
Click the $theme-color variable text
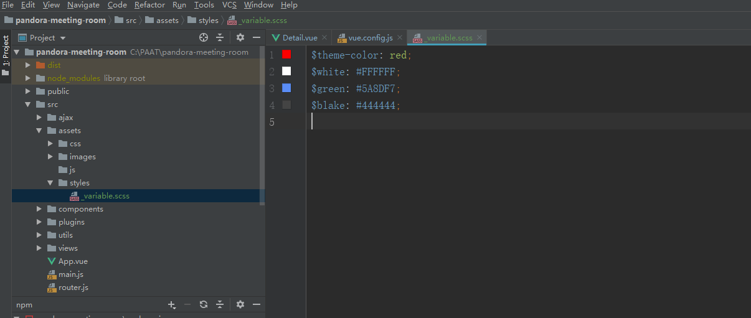(x=345, y=55)
